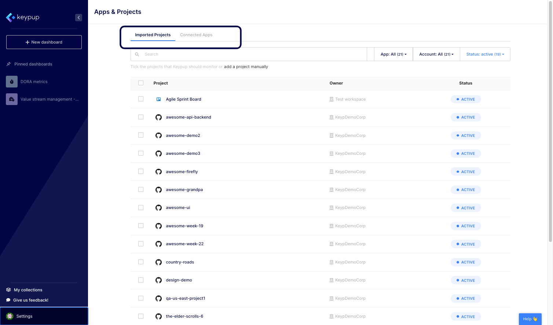
Task: Click the GitHub icon next to awesome-api-backend
Action: (x=158, y=117)
